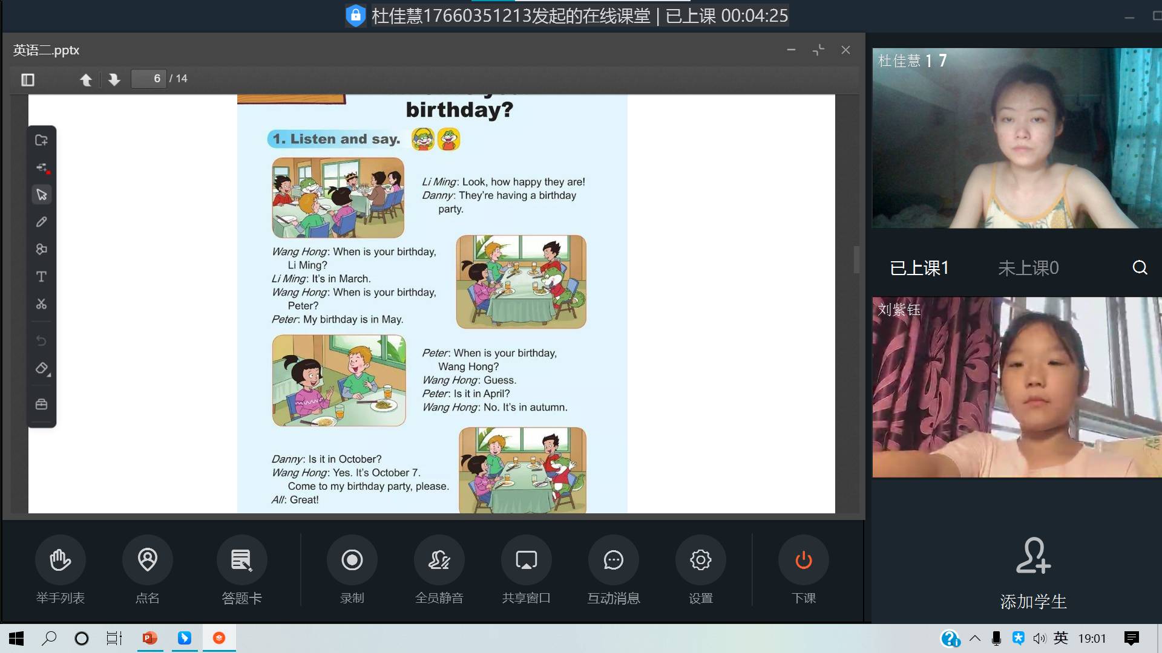Switch input language 英 indicator
The image size is (1162, 653).
pyautogui.click(x=1061, y=638)
